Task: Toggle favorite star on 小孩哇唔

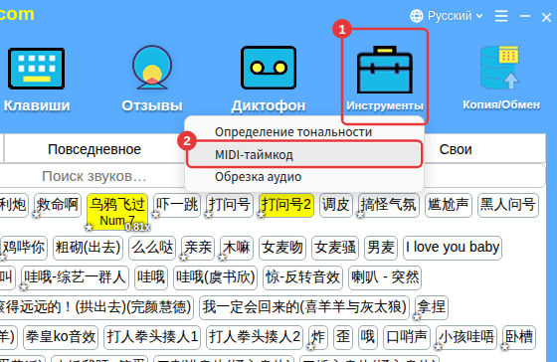Action: (438, 346)
